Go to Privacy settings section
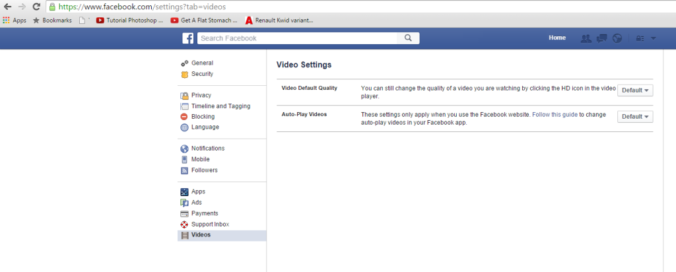This screenshot has height=272, width=676. point(201,95)
